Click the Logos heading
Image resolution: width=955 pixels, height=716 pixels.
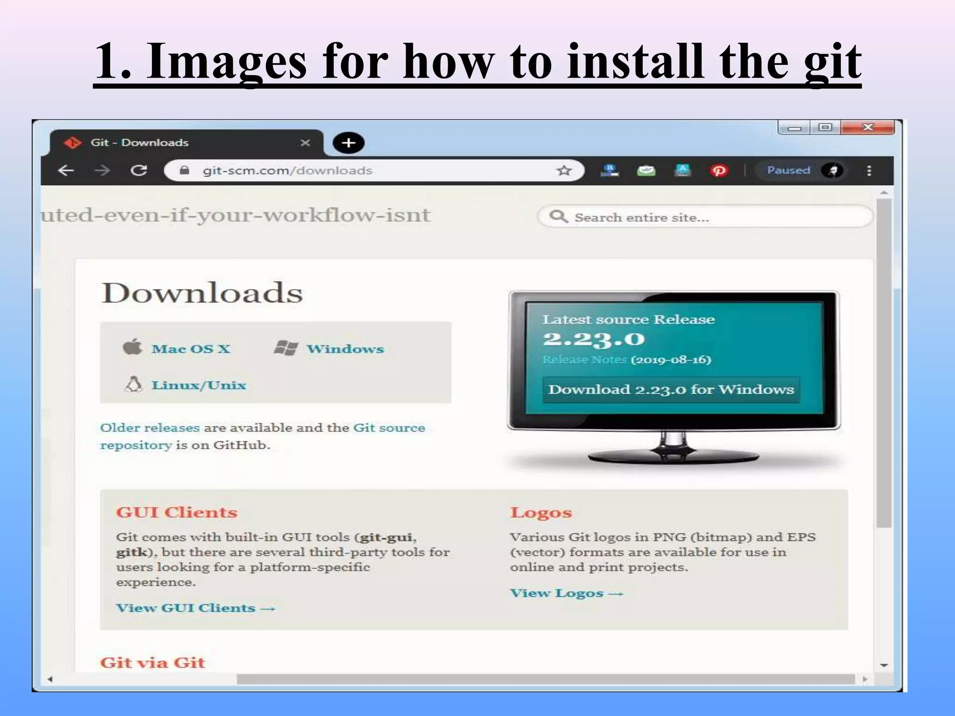541,512
